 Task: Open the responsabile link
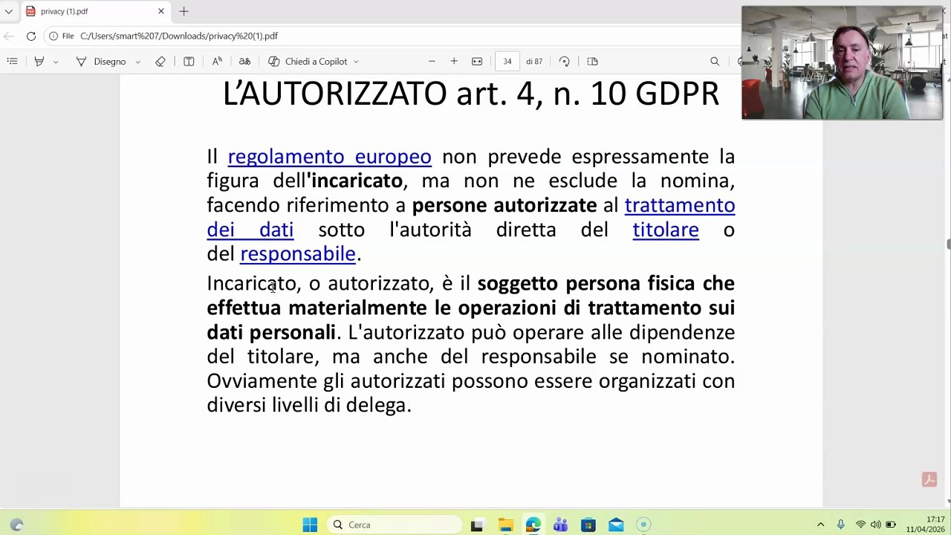point(298,254)
